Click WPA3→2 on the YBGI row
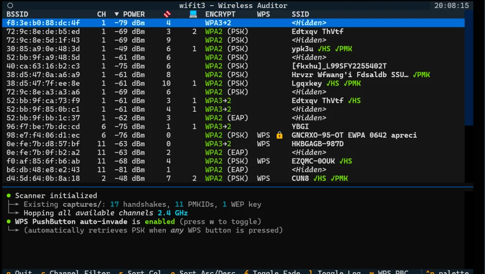The height and width of the screenshot is (274, 485). (218, 127)
